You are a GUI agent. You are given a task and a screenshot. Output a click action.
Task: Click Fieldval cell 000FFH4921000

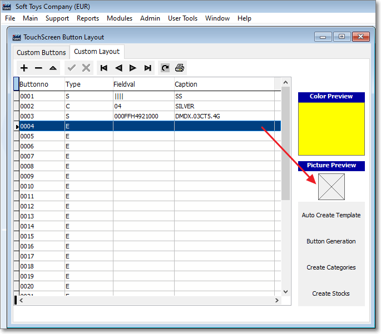click(x=144, y=116)
